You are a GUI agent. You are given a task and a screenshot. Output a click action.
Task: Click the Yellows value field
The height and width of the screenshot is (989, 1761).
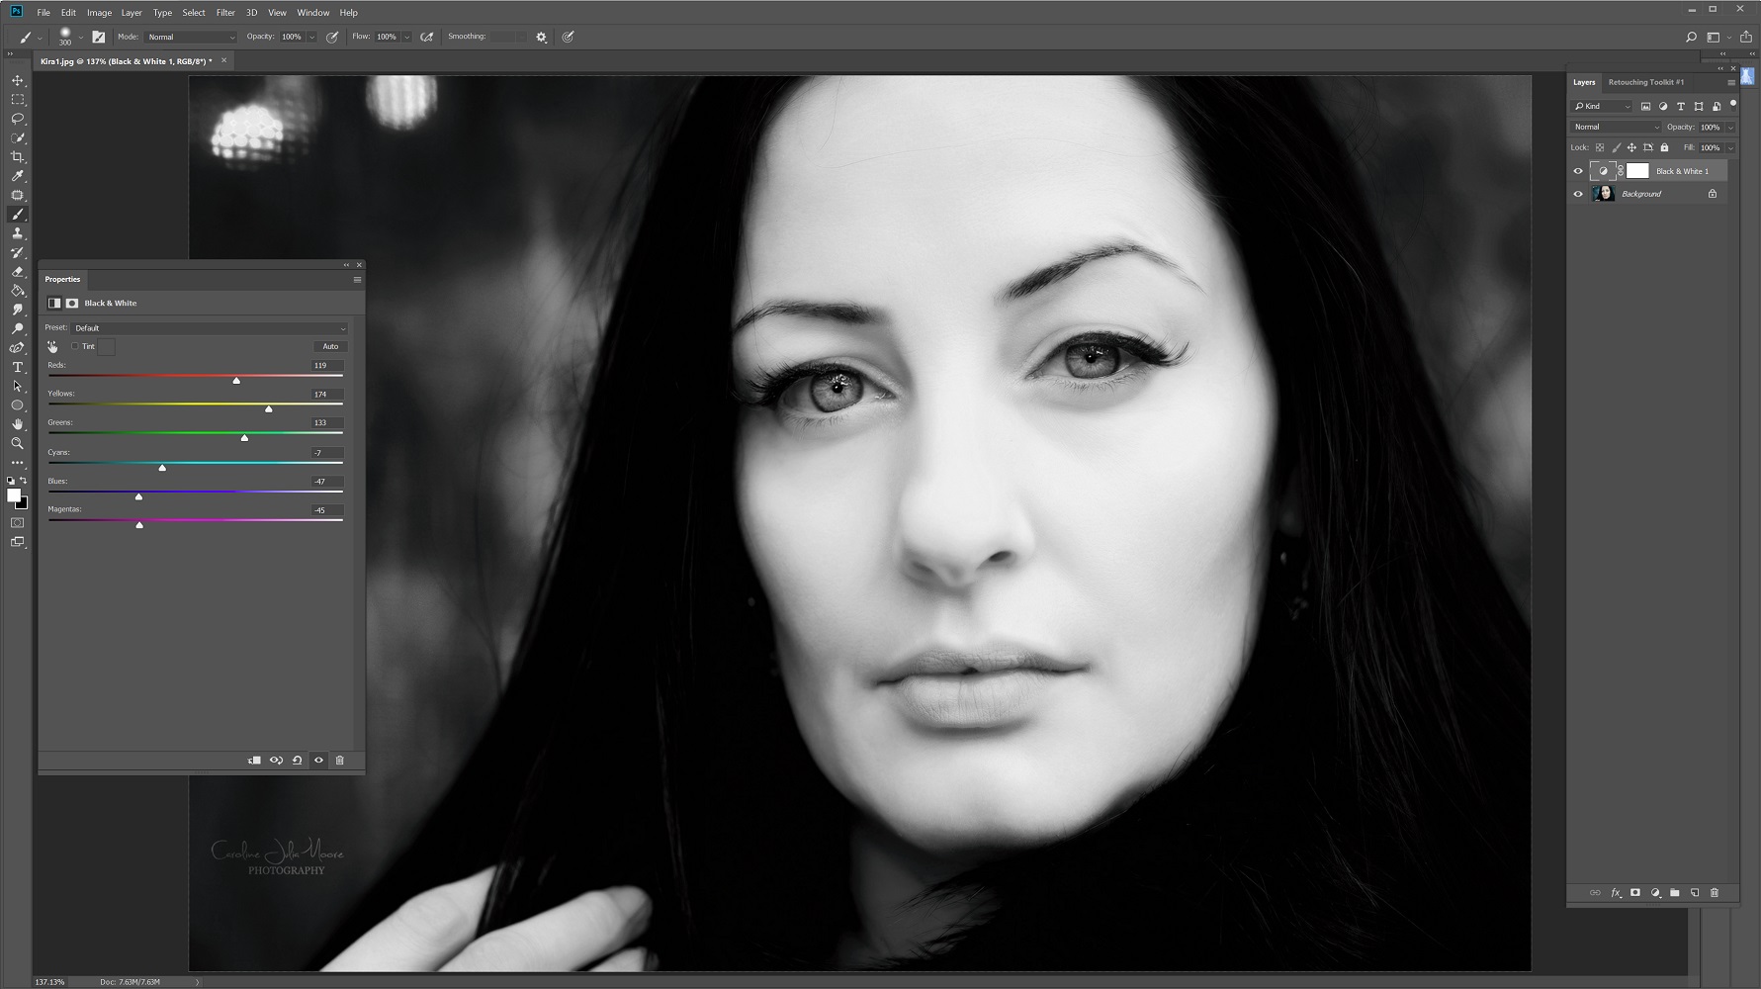point(326,395)
